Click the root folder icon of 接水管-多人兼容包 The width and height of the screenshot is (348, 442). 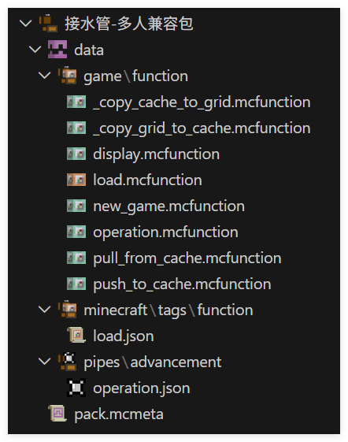pyautogui.click(x=49, y=23)
